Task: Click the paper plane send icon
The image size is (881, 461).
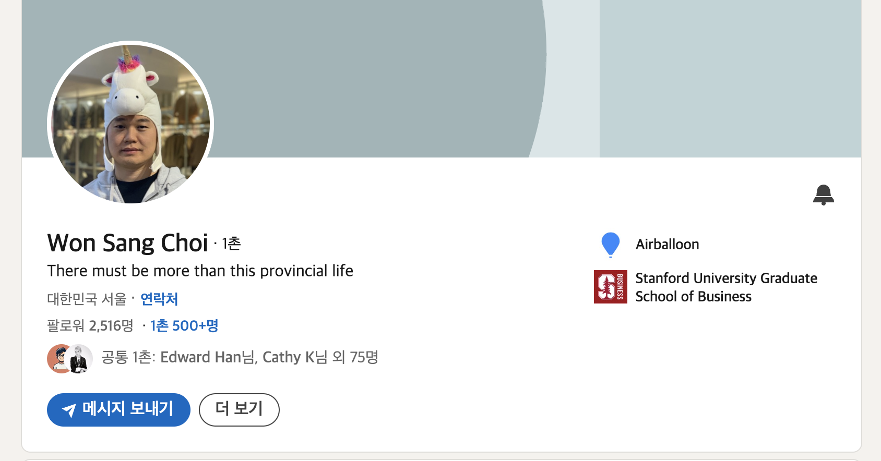Action: (69, 410)
